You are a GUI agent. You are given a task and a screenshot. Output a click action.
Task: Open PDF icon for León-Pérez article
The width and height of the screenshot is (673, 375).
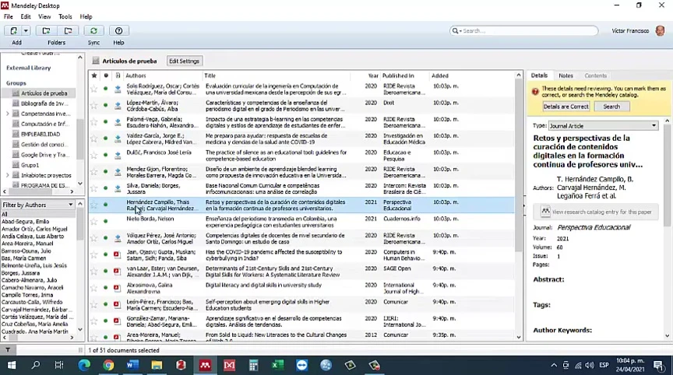(x=117, y=304)
